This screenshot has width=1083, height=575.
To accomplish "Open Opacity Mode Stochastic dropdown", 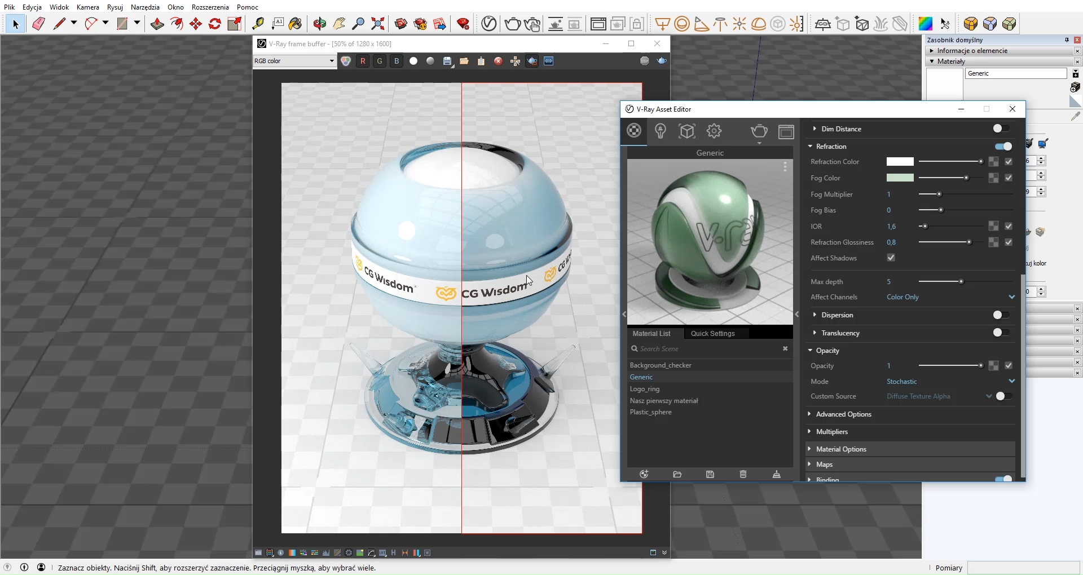I will click(x=950, y=382).
